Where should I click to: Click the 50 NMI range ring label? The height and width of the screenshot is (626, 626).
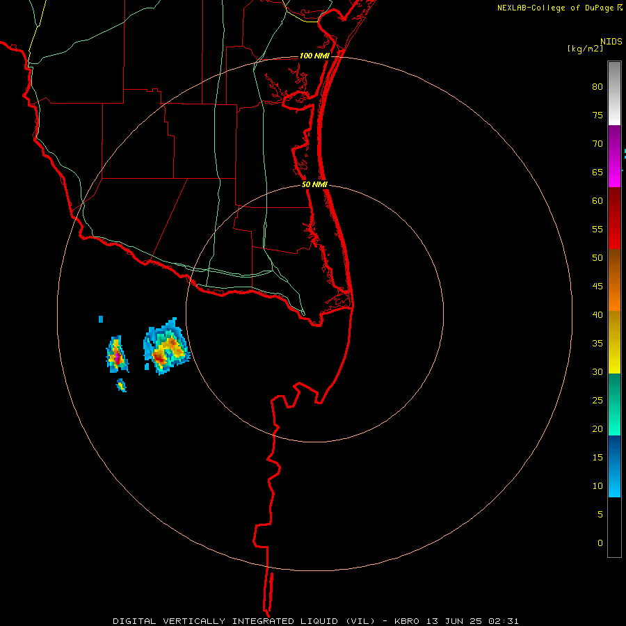(x=314, y=184)
